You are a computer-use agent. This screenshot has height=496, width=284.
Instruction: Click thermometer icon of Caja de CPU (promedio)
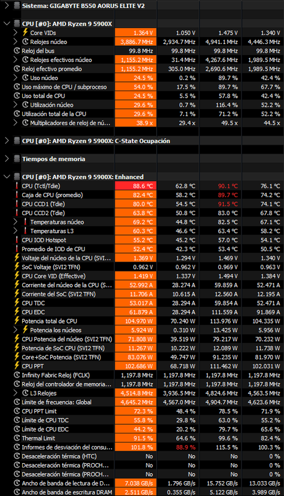point(17,195)
